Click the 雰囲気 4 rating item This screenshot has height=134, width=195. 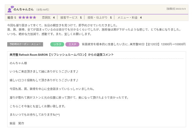pyautogui.click(x=48, y=18)
